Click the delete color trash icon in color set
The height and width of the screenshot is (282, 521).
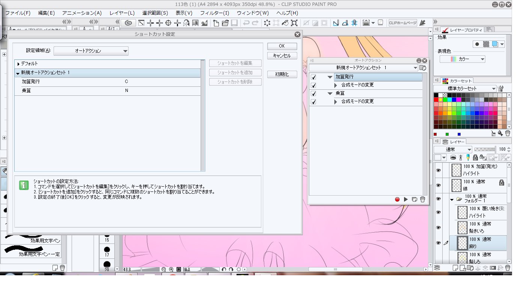(x=508, y=133)
